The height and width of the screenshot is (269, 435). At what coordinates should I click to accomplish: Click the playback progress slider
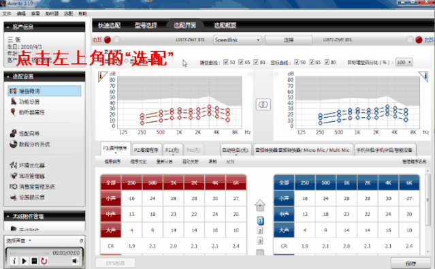29,253
